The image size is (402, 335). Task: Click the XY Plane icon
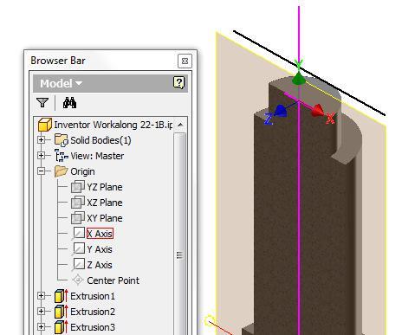[78, 218]
